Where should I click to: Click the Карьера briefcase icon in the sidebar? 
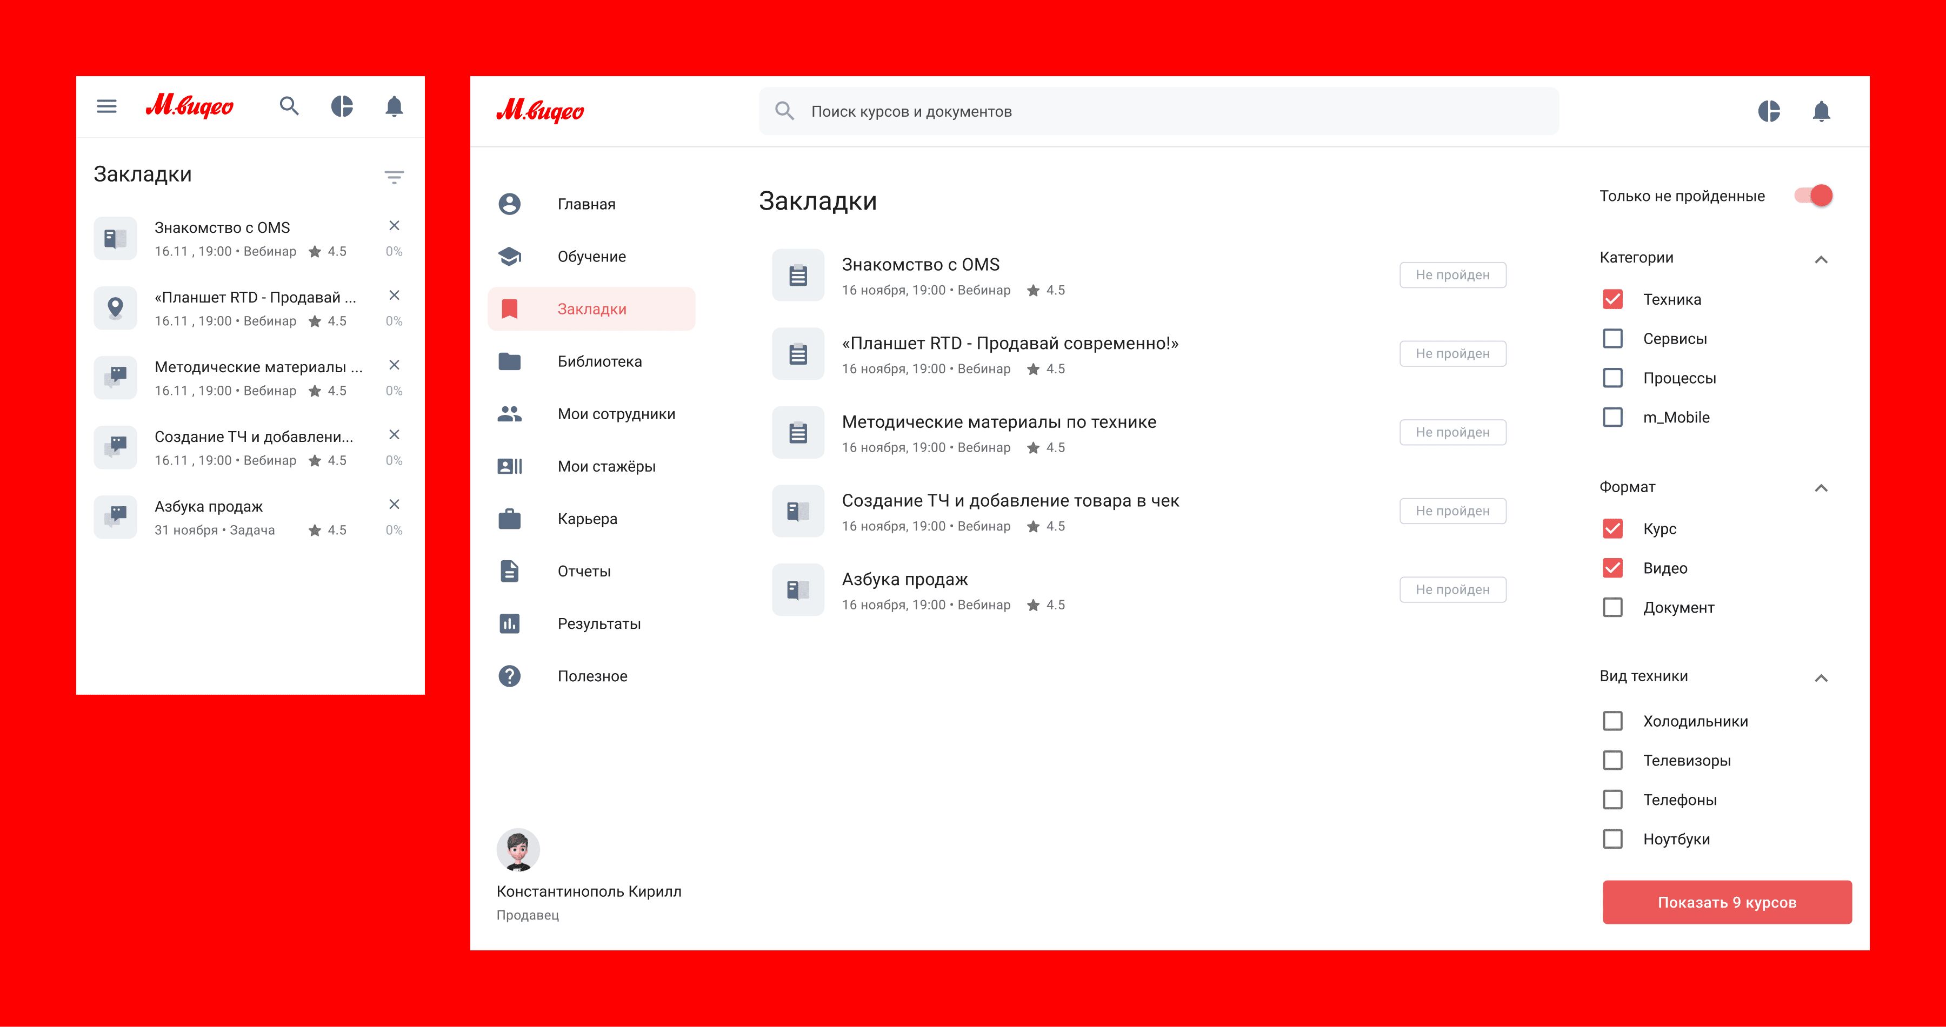[x=510, y=519]
